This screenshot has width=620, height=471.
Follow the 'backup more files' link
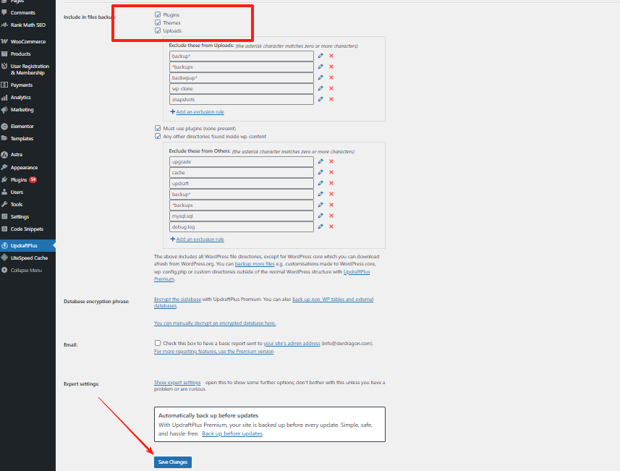pyautogui.click(x=255, y=264)
